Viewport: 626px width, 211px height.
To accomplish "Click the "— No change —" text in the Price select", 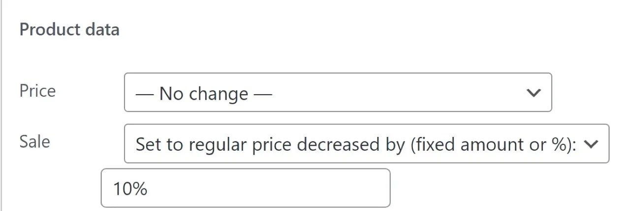I will [204, 93].
